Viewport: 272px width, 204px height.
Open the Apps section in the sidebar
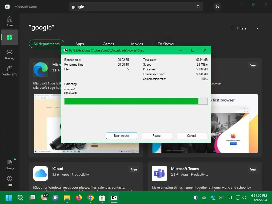pyautogui.click(x=10, y=37)
